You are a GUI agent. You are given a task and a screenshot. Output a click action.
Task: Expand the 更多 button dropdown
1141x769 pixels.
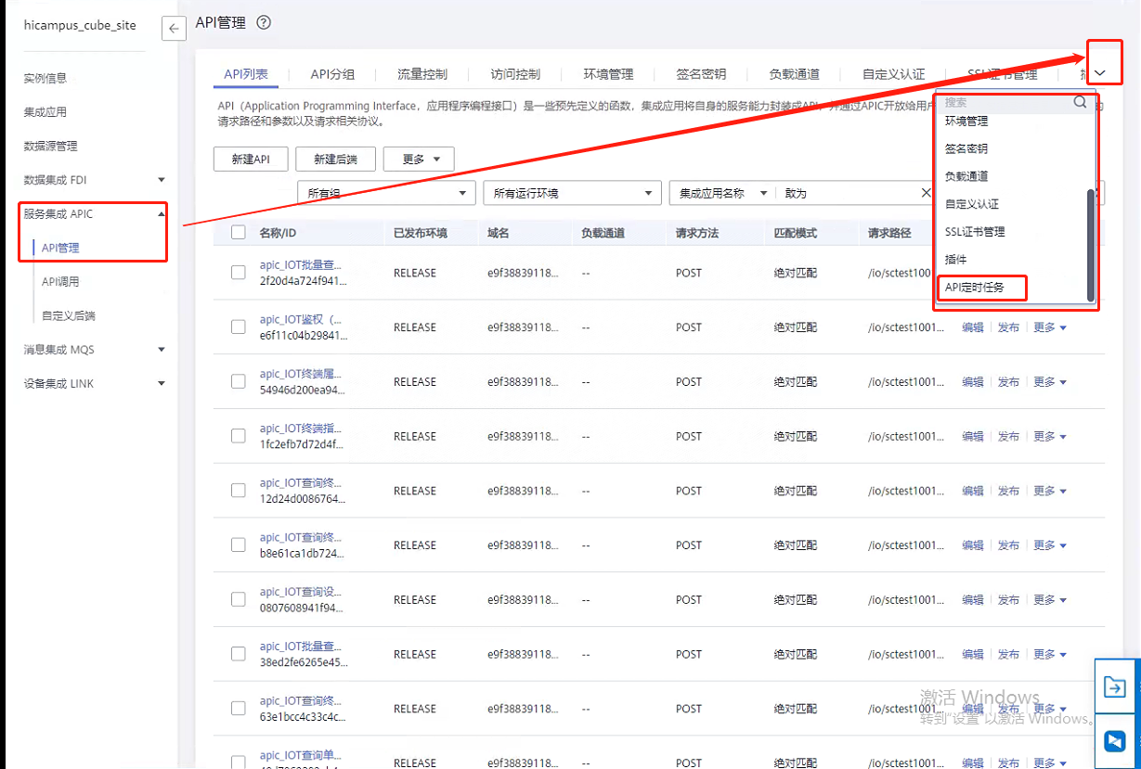[418, 160]
